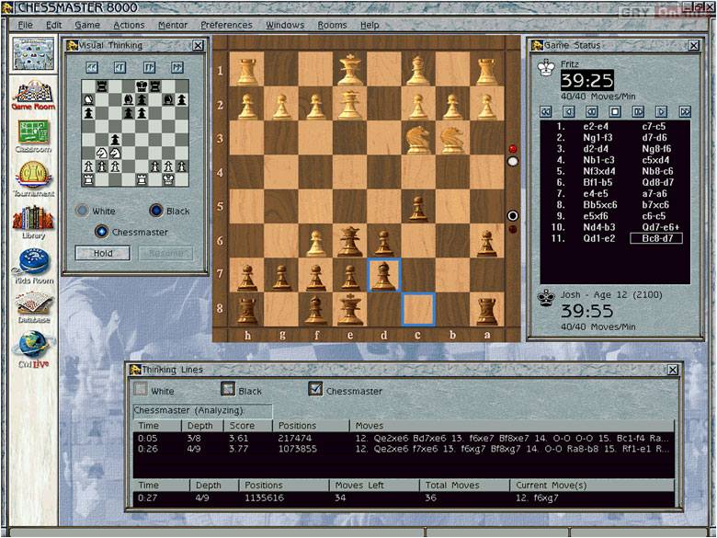
Task: Jump to last move in Visual Thinking
Action: [x=177, y=68]
